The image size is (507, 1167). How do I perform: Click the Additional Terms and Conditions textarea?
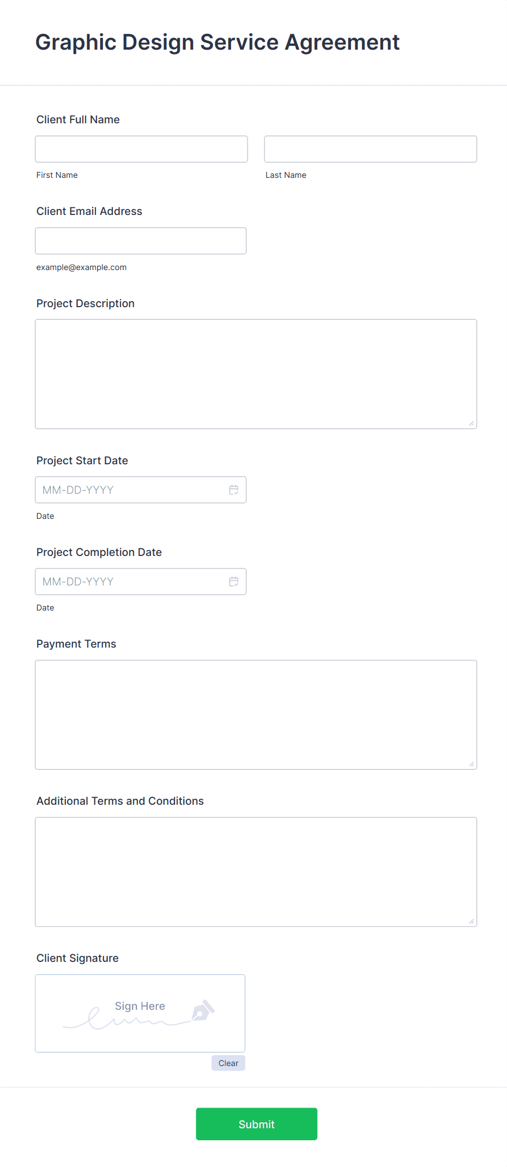coord(256,872)
